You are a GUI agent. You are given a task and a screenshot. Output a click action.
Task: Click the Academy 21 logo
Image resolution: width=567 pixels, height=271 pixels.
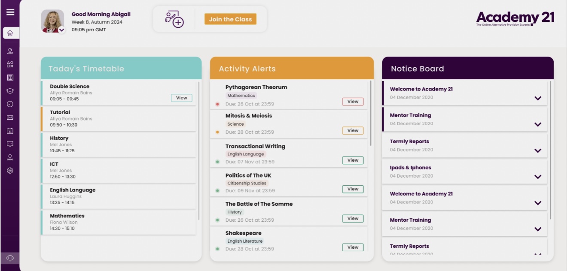coord(515,18)
